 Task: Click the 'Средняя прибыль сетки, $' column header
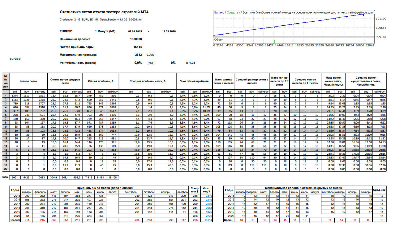pyautogui.click(x=147, y=81)
